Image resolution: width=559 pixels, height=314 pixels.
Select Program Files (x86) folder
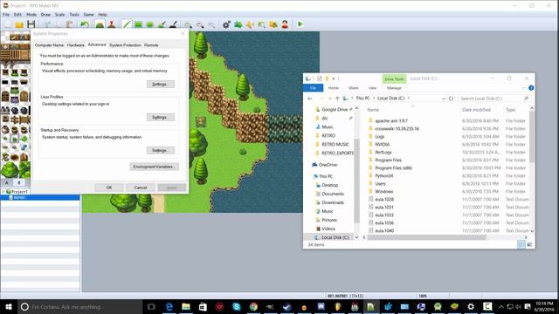pyautogui.click(x=393, y=168)
